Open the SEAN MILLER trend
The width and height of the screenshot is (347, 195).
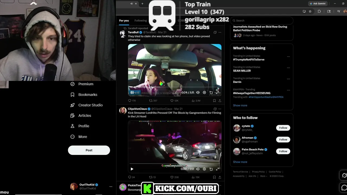click(242, 71)
